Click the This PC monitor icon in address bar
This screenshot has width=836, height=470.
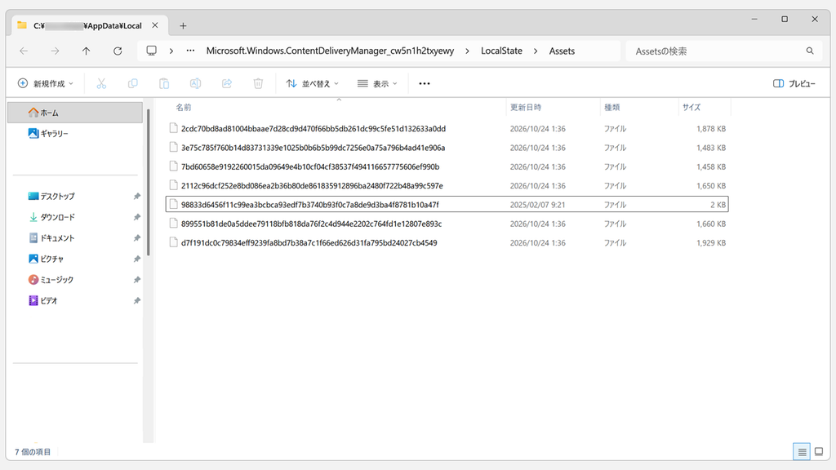151,51
